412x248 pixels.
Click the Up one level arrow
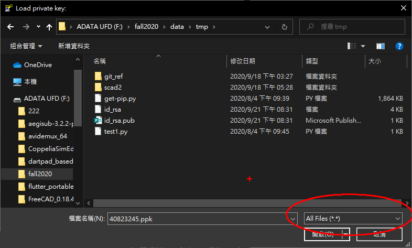coord(49,27)
